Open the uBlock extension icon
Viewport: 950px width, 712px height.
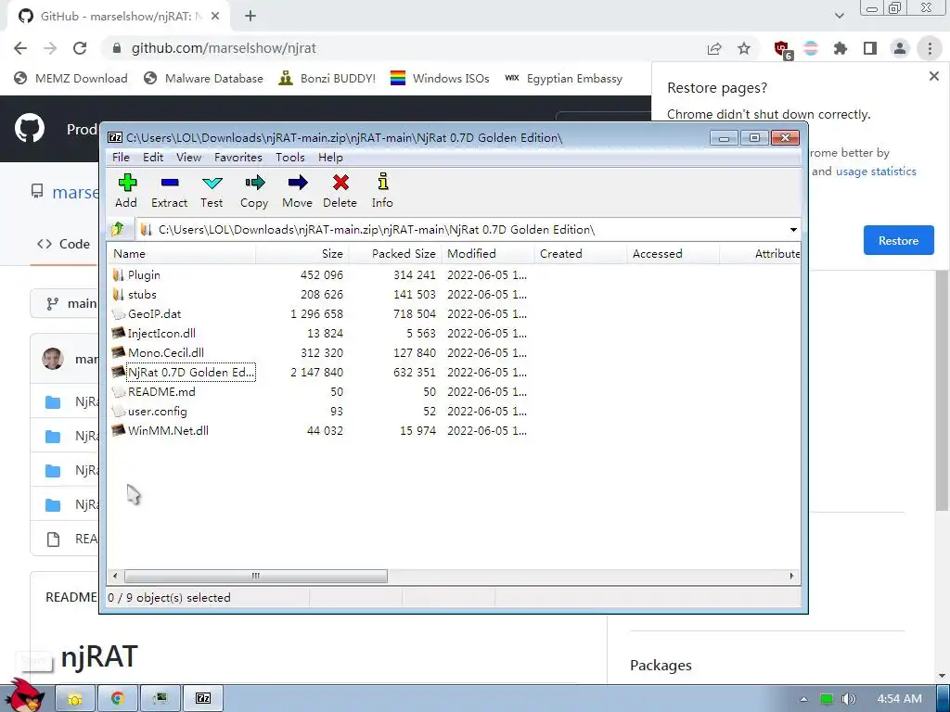[782, 49]
